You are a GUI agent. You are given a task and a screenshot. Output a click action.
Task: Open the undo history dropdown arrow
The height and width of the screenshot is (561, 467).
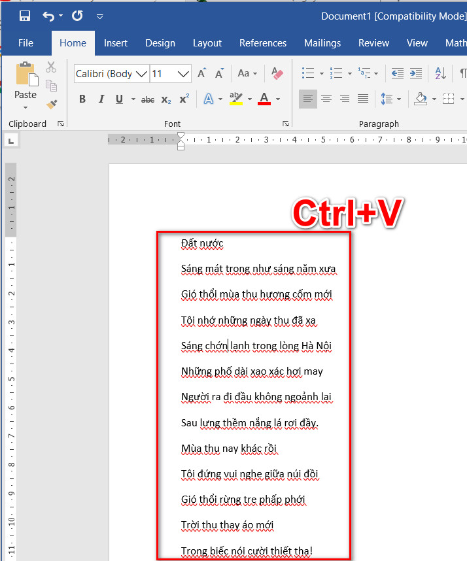coord(61,16)
